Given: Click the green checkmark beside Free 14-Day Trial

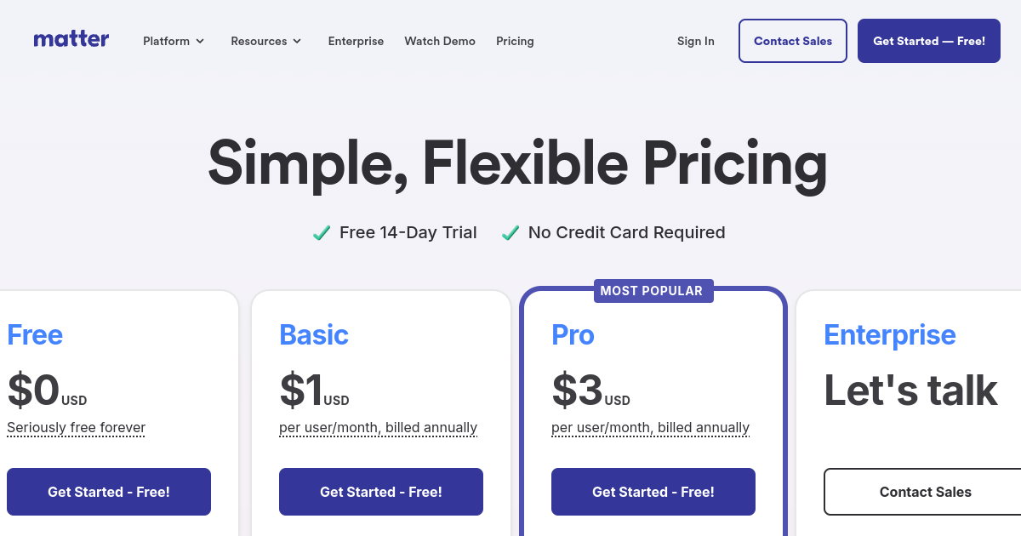Looking at the screenshot, I should (322, 232).
